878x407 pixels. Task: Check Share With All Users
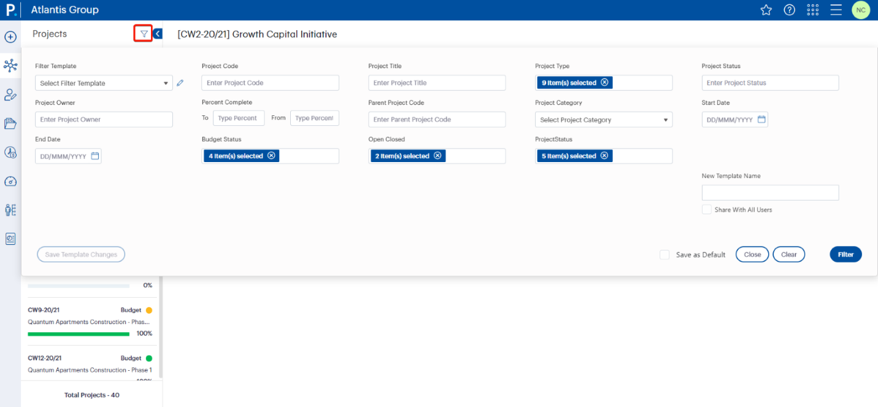pyautogui.click(x=707, y=210)
